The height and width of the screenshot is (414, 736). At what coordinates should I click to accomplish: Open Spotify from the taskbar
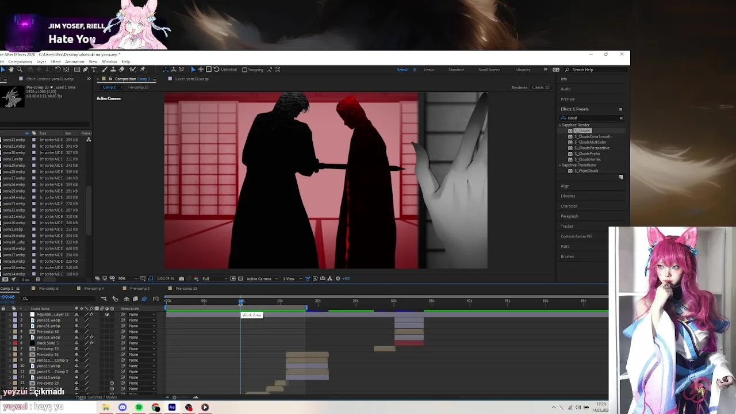pos(139,407)
